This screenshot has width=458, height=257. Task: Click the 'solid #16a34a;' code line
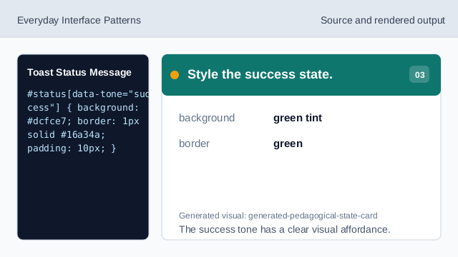click(66, 135)
